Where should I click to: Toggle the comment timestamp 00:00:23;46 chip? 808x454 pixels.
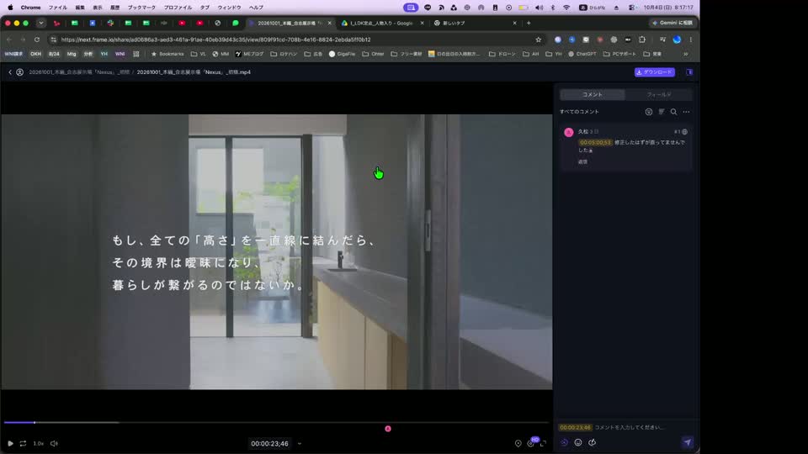575,427
